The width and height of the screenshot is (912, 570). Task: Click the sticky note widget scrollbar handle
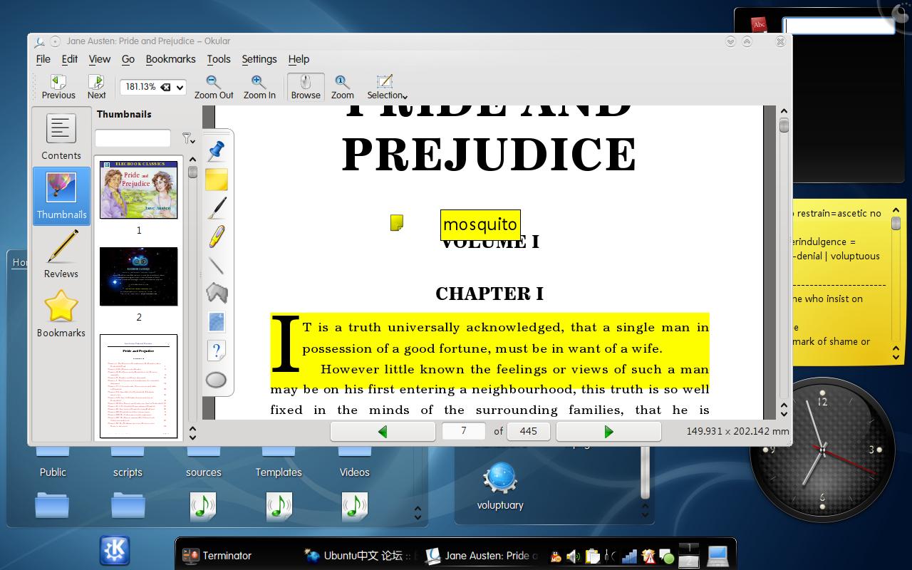[x=896, y=223]
